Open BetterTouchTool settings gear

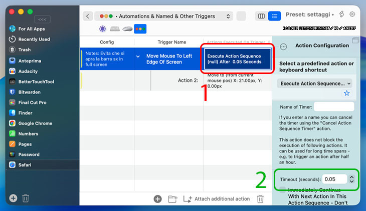[352, 14]
